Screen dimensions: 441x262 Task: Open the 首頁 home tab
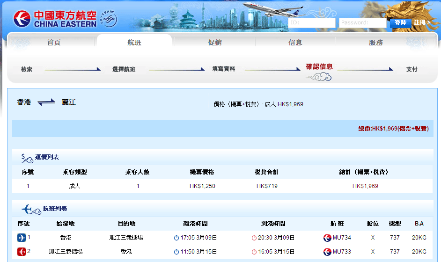point(54,43)
